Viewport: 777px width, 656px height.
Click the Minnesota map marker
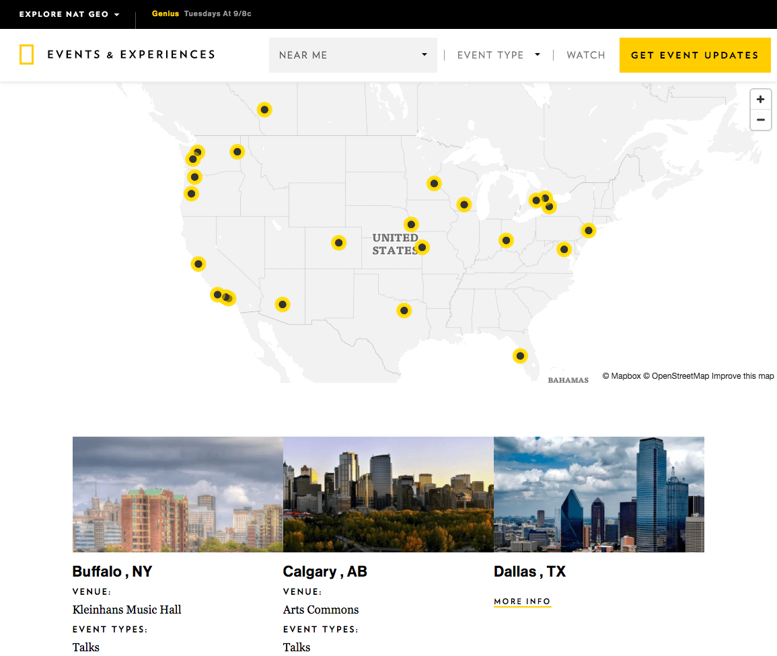[435, 183]
